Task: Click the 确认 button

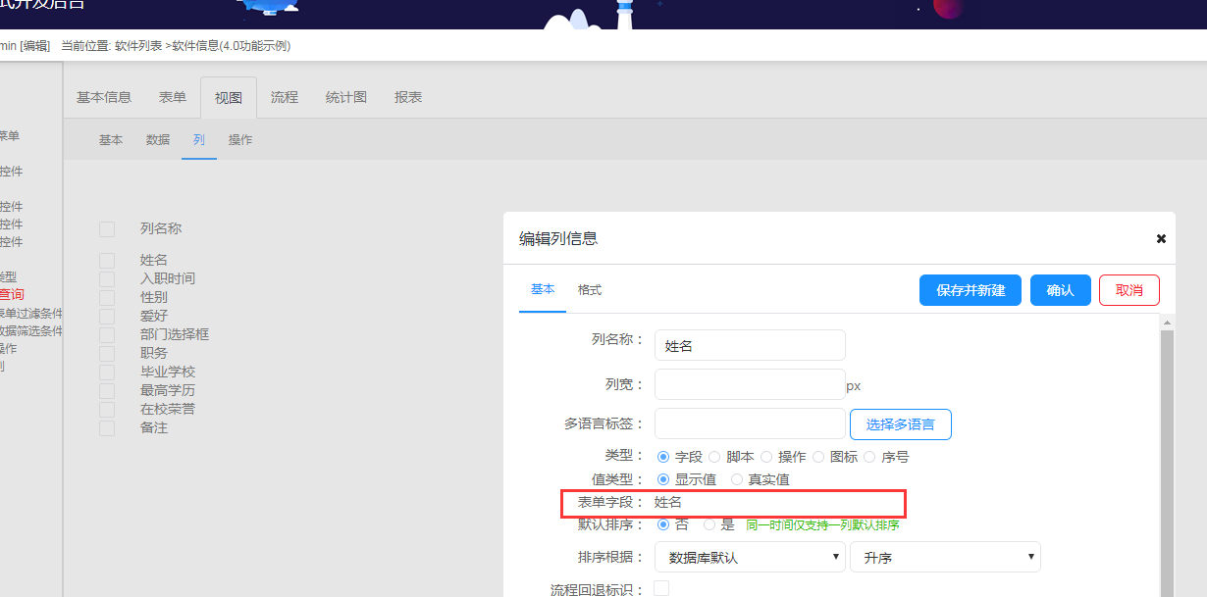Action: [1061, 290]
